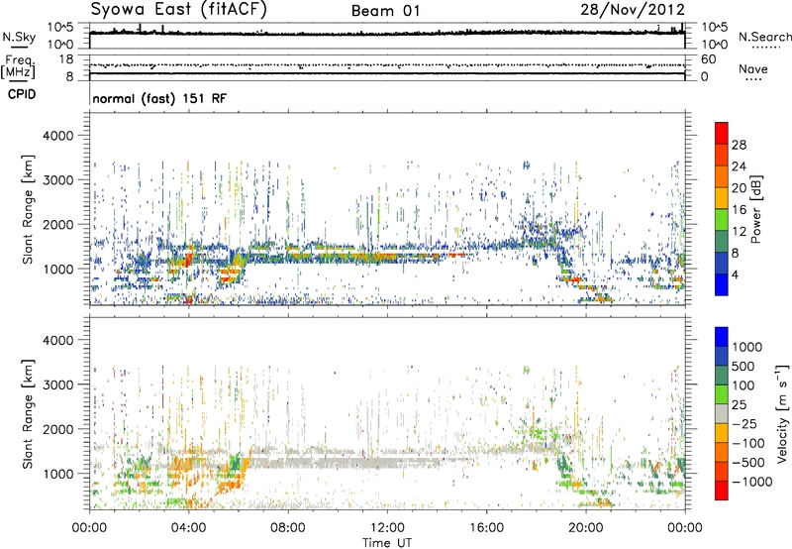This screenshot has width=792, height=549.
Task: Click the Slant Range title of the power panel
Action: tap(28, 209)
